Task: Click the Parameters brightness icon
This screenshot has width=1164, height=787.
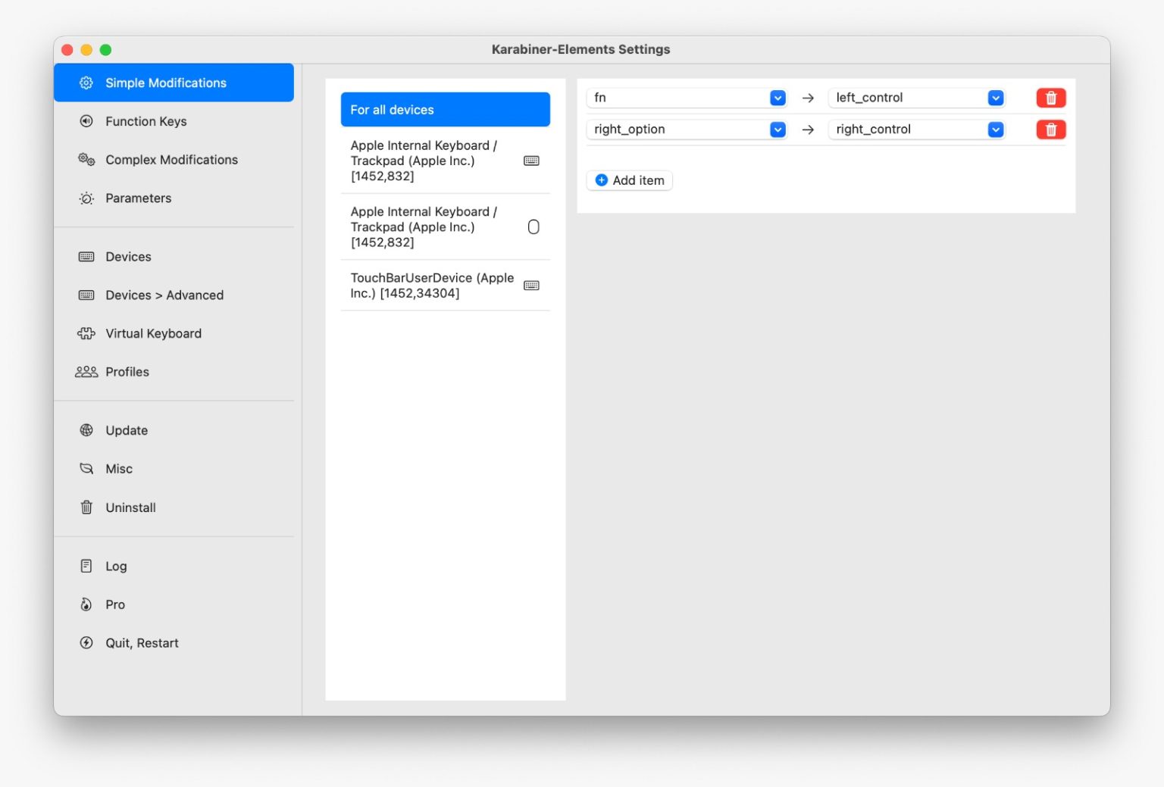Action: click(86, 198)
